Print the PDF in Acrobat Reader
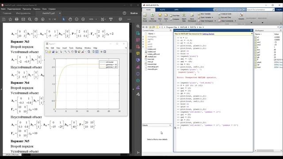The image size is (283, 159). (17, 19)
